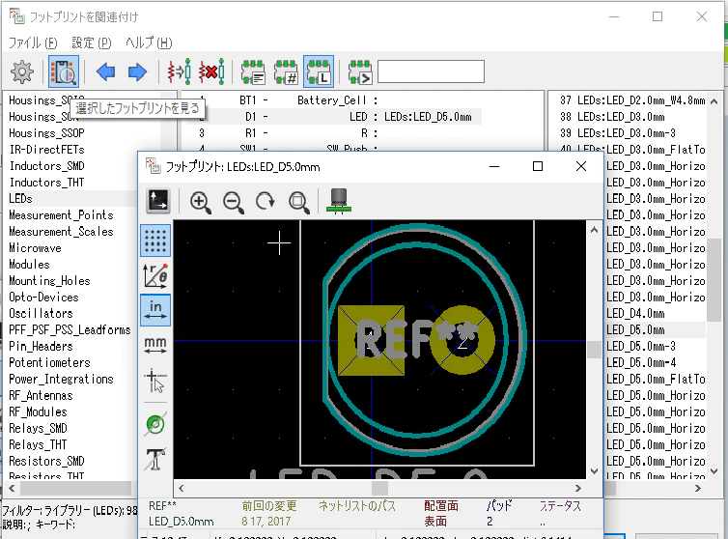Click the redraw view icon
Screen dimensions: 728x539
266,201
